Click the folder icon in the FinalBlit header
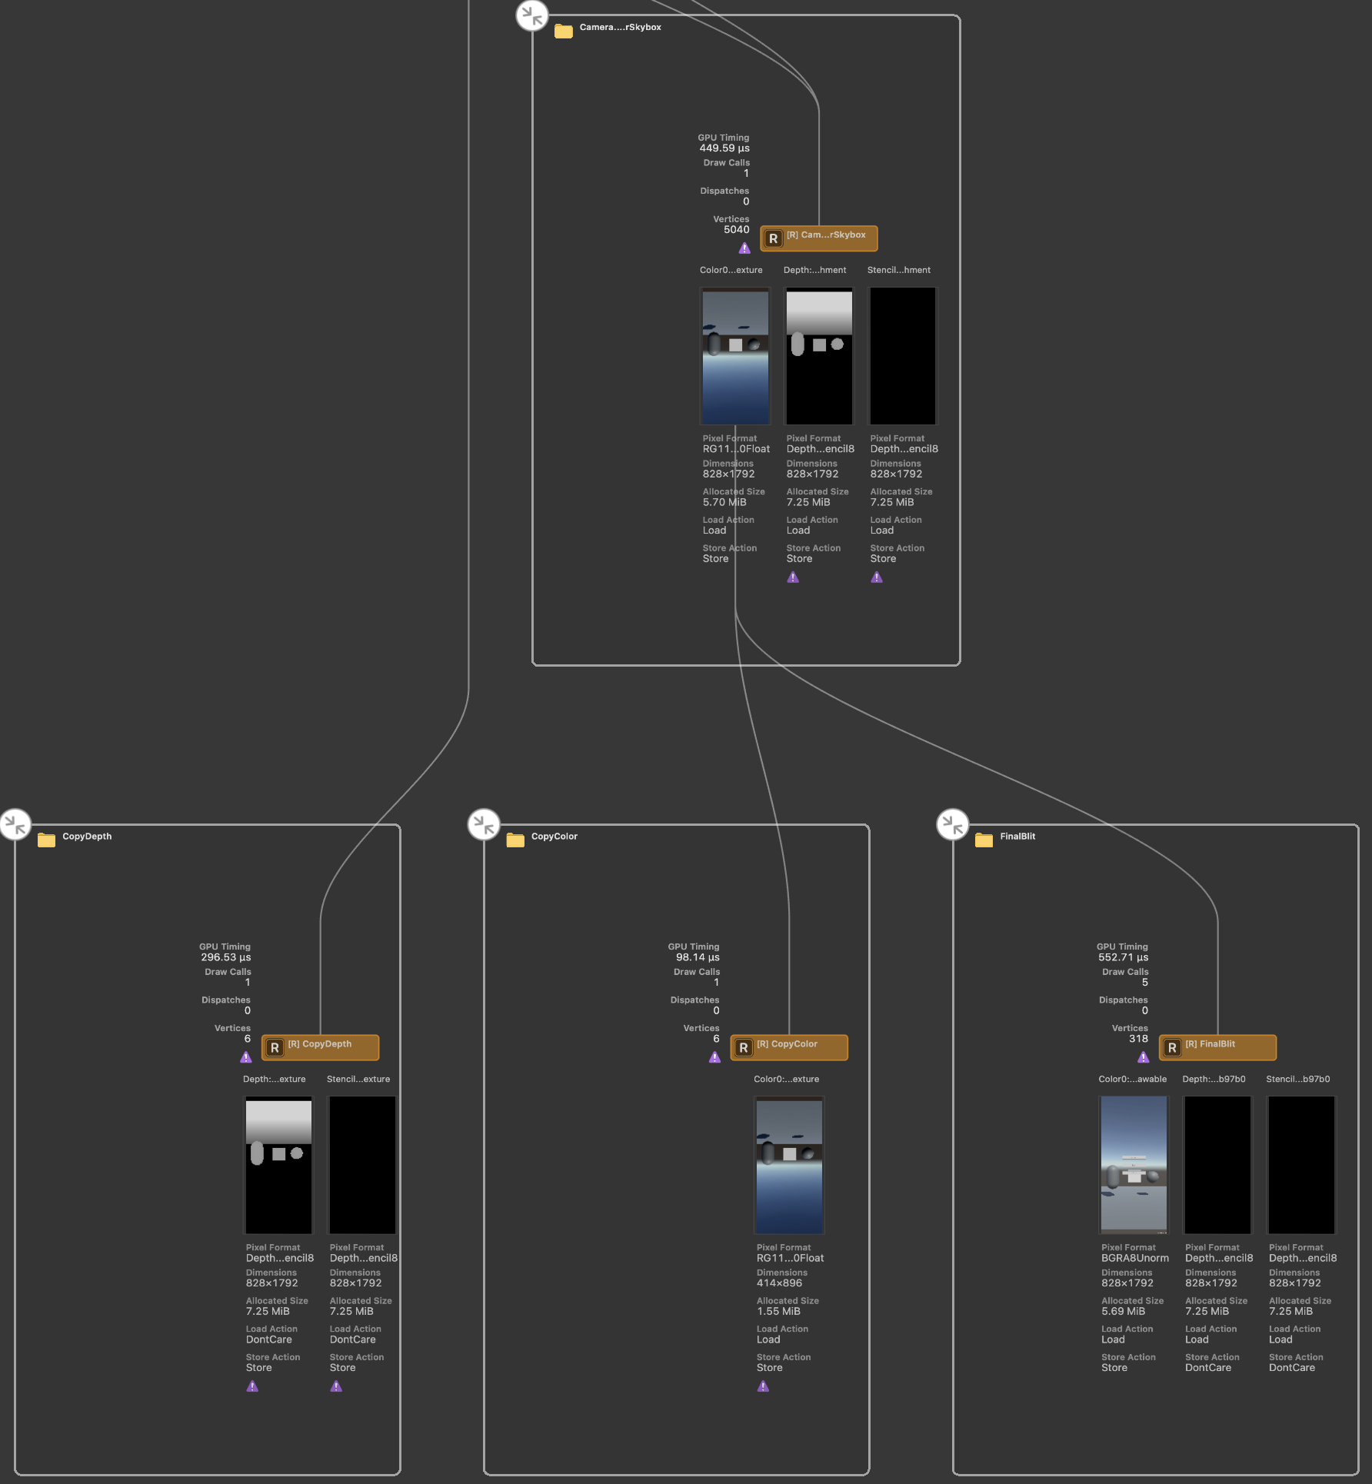Image resolution: width=1372 pixels, height=1484 pixels. click(982, 840)
